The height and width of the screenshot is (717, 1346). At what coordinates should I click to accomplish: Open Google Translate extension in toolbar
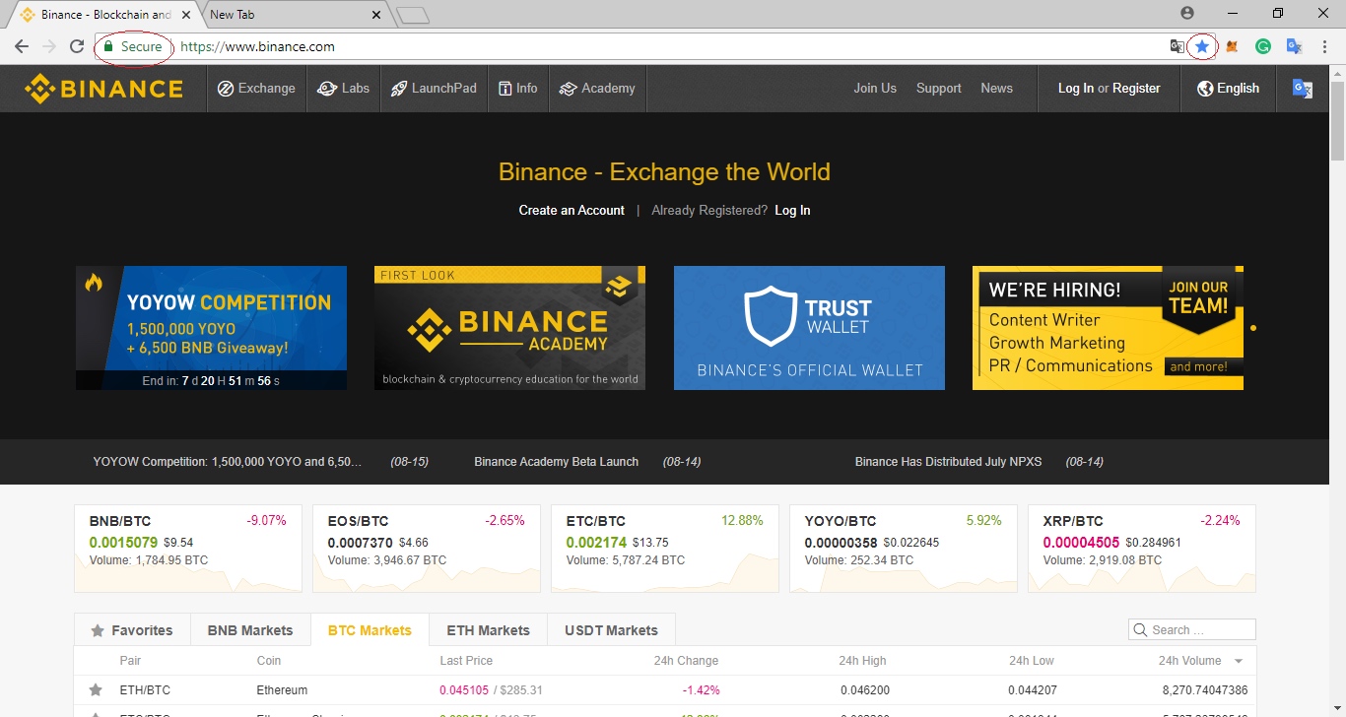pos(1295,46)
